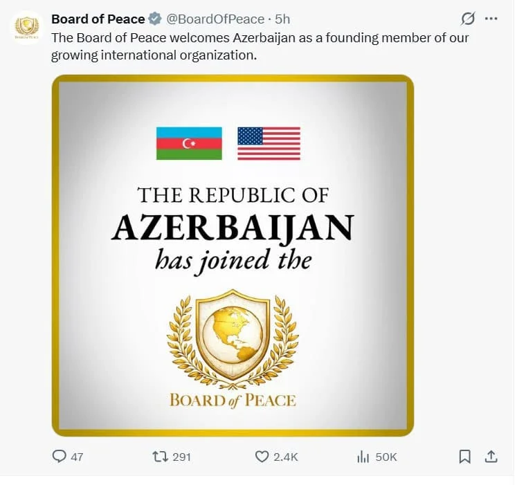The image size is (517, 485).
Task: Click the 2.4K likes count
Action: click(286, 457)
